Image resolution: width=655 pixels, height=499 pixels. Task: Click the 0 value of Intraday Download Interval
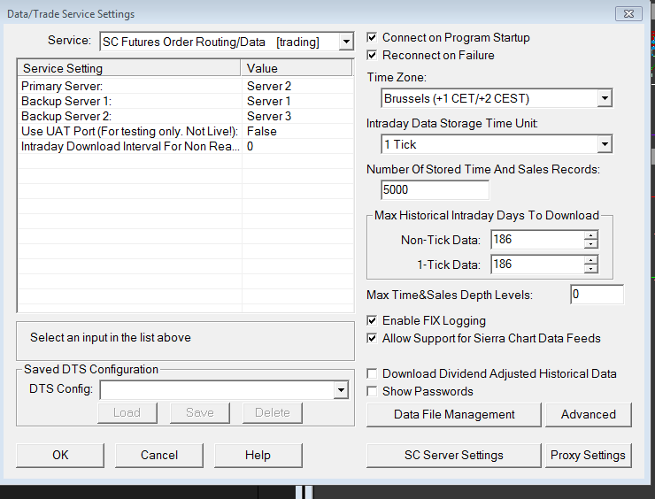pos(297,146)
